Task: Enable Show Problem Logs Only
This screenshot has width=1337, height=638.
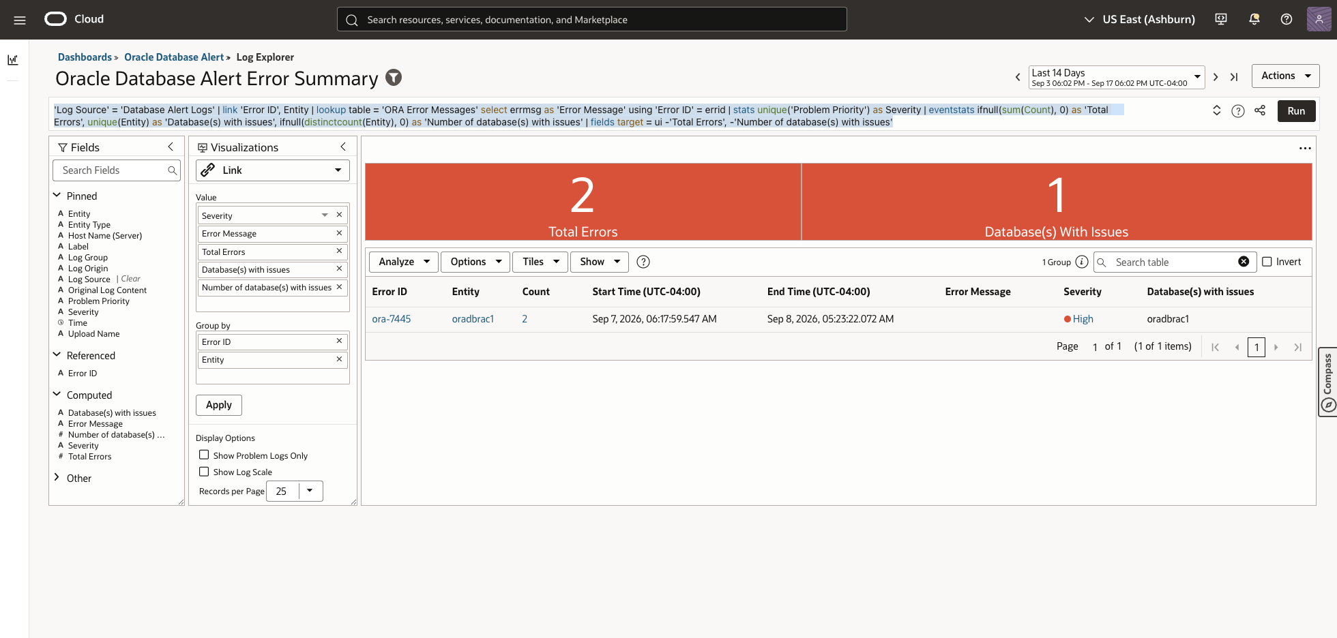Action: click(204, 455)
